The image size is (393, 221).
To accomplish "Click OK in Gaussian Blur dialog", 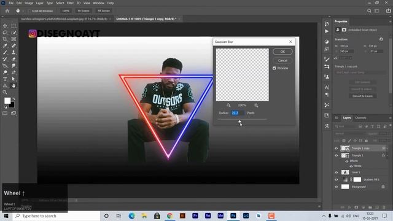I will click(282, 52).
